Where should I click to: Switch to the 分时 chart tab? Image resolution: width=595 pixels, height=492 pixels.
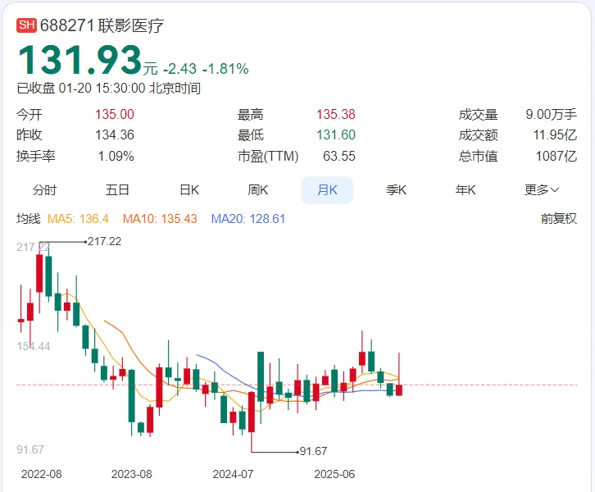(45, 190)
